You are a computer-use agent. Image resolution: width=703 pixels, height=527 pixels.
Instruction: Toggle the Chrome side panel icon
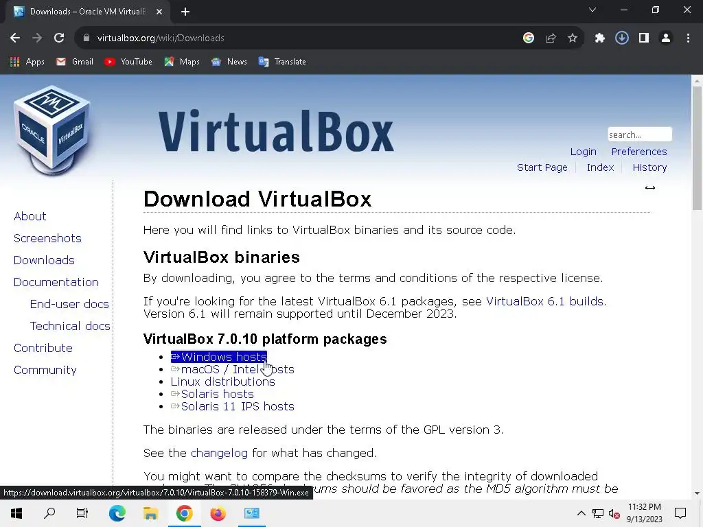[644, 38]
